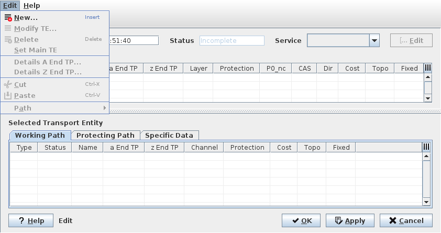Select the Working Path tab
Screen dimensions: 441x233
coord(40,135)
